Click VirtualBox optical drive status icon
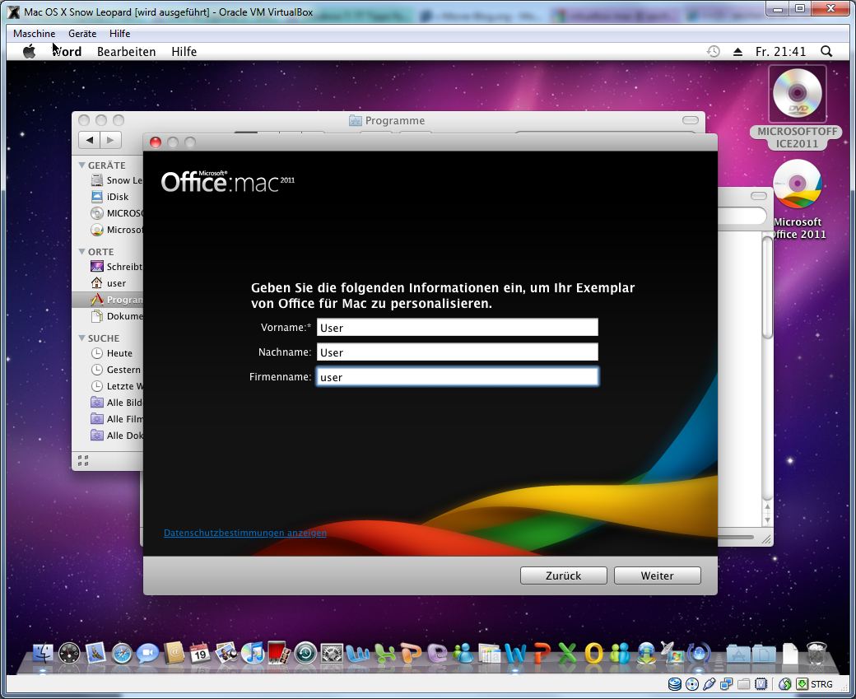The image size is (856, 699). coord(692,683)
